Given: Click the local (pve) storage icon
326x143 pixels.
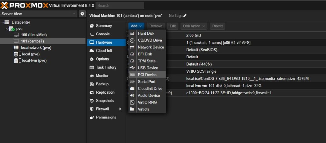Looking at the screenshot, I should tap(17, 54).
